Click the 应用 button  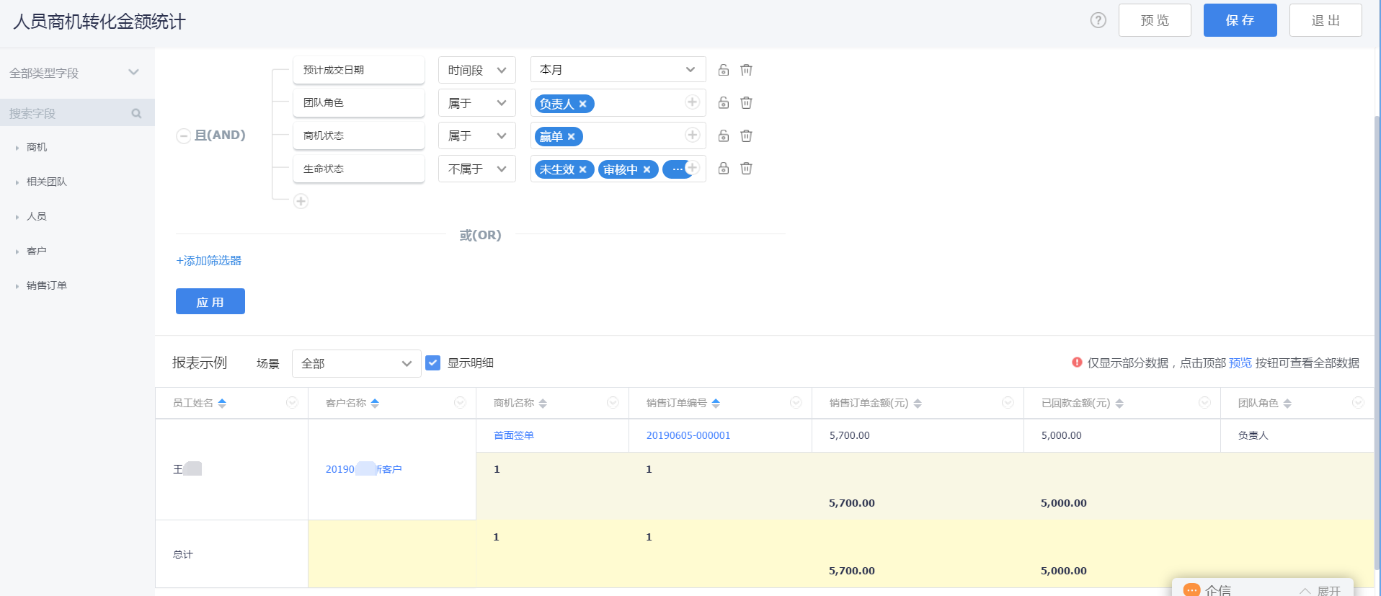(x=210, y=301)
